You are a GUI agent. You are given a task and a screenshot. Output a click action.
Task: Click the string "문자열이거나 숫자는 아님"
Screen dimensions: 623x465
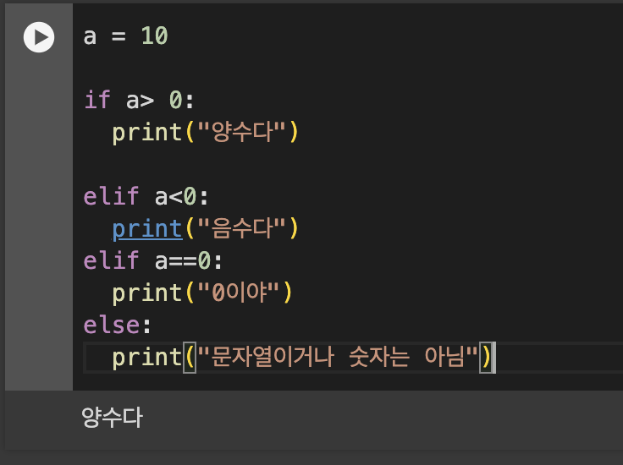point(338,357)
